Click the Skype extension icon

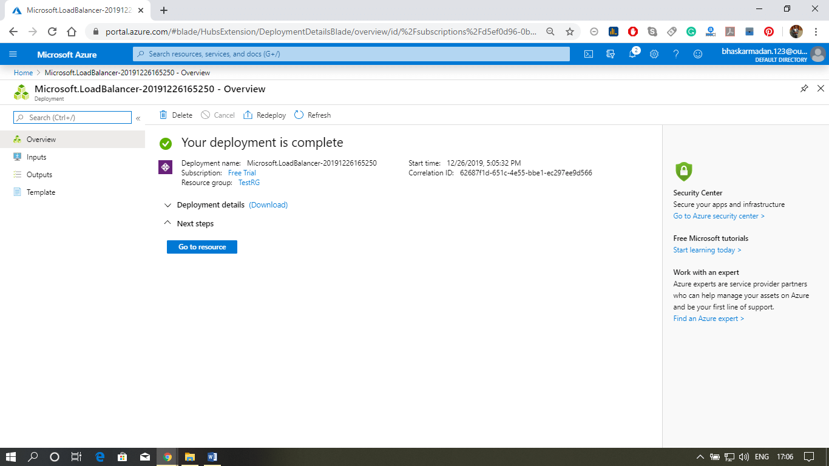(652, 32)
